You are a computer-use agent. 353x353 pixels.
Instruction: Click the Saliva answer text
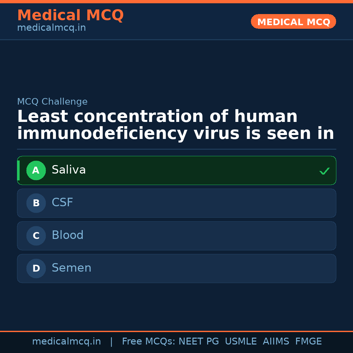pyautogui.click(x=69, y=170)
